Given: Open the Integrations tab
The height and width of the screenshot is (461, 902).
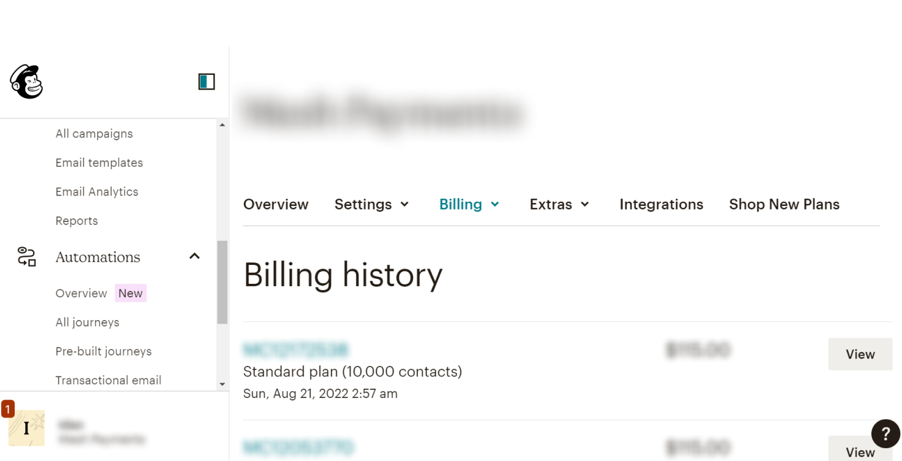Looking at the screenshot, I should [x=661, y=204].
